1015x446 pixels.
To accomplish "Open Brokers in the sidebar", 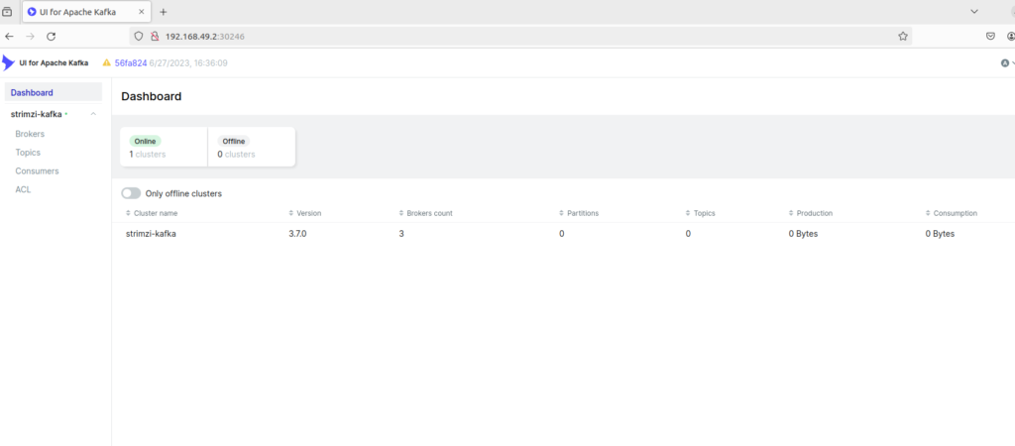I will (x=30, y=134).
